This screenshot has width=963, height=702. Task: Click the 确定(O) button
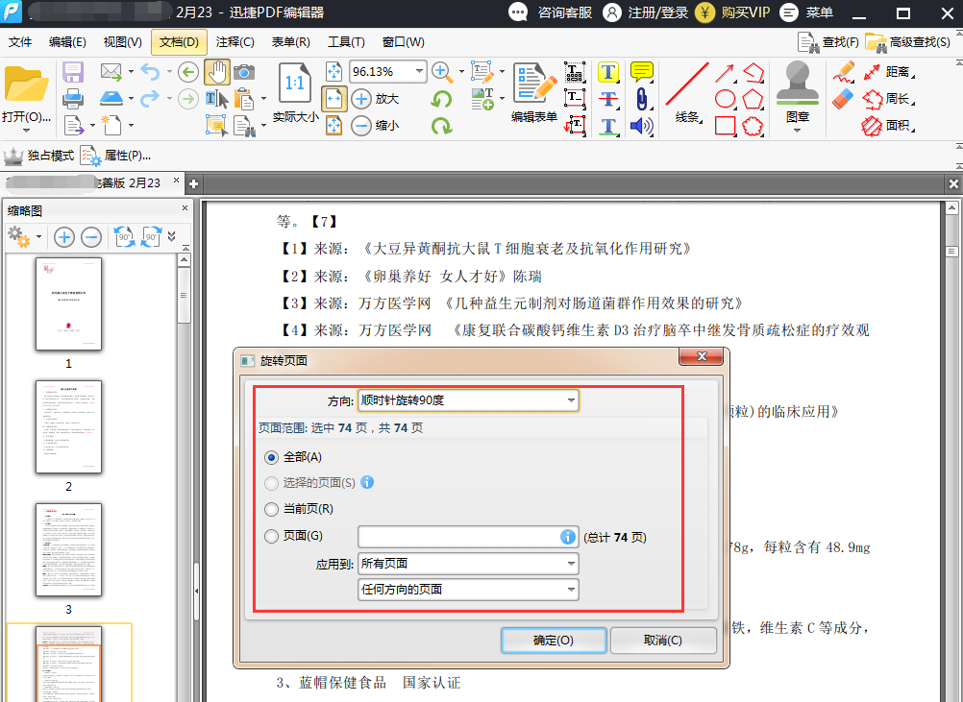[x=554, y=640]
